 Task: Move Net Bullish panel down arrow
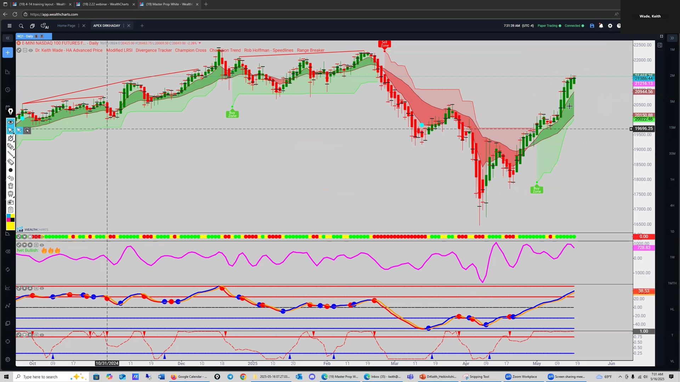point(25,245)
